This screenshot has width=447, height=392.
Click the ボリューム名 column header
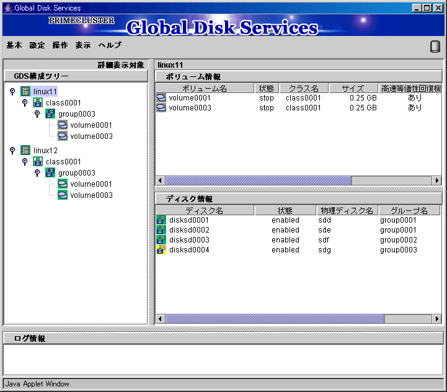pos(205,89)
